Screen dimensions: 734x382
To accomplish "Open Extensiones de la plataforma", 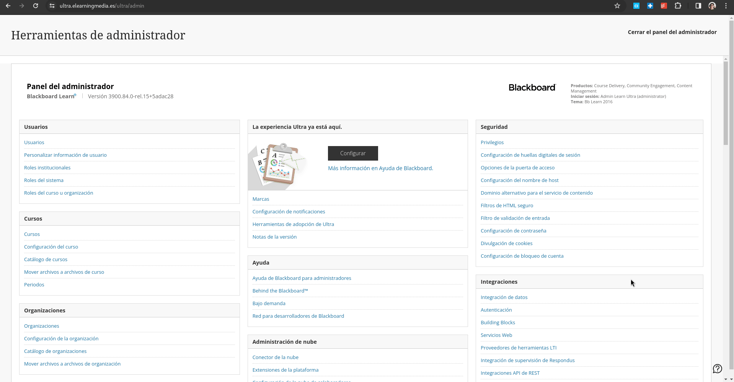I will (285, 370).
